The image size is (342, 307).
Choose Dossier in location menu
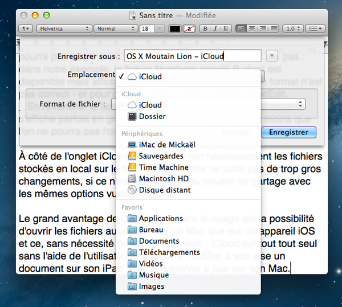coord(188,116)
